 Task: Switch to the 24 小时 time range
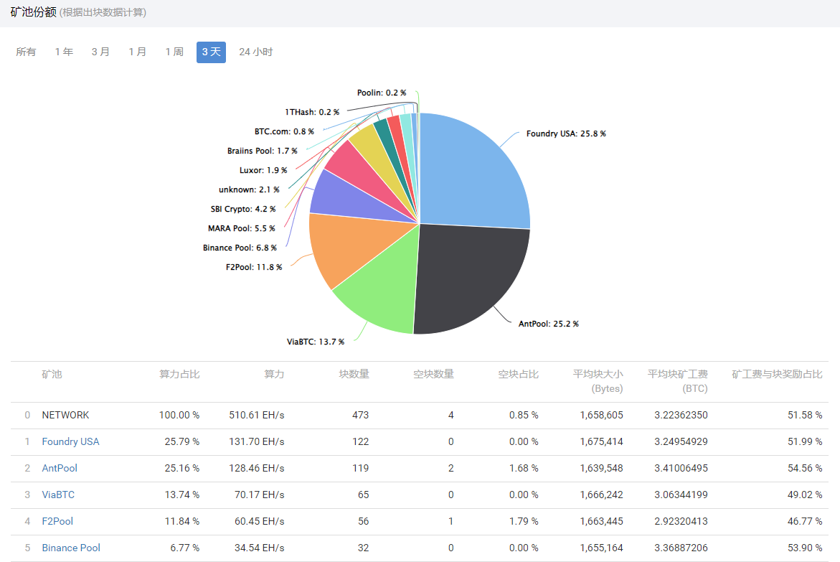pos(256,52)
